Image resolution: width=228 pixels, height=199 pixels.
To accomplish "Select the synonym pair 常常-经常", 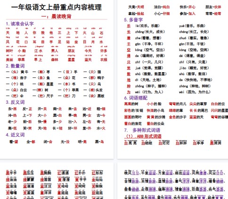I will (x=213, y=14).
